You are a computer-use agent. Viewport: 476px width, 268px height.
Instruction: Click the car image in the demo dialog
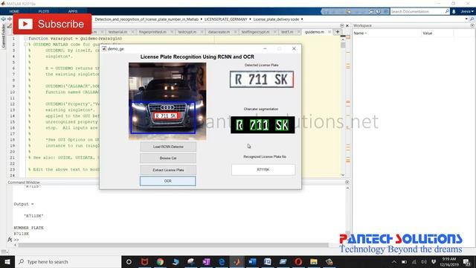tap(167, 101)
